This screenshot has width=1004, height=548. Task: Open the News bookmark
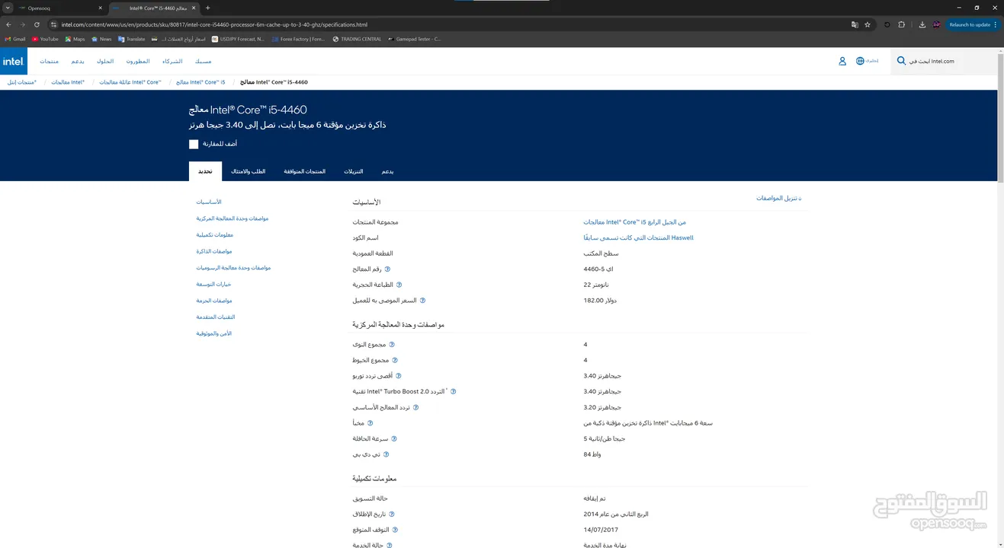click(101, 39)
